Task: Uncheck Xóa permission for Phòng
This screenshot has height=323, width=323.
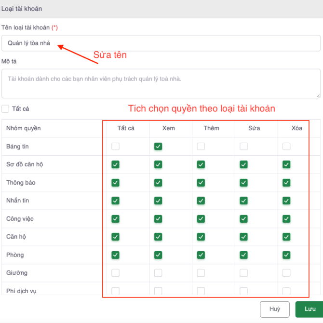Action: pos(286,255)
